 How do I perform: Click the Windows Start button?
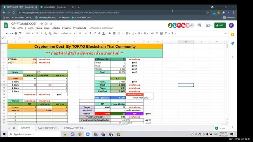4,134
